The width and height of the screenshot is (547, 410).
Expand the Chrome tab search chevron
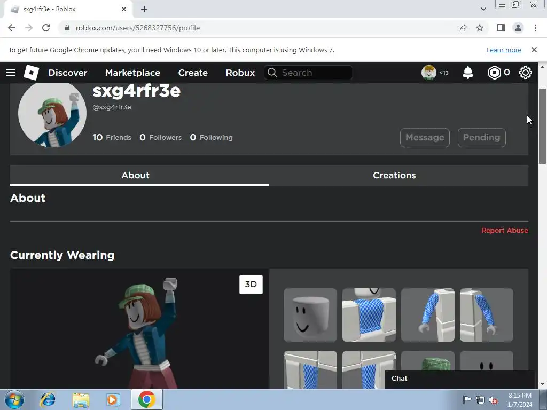pyautogui.click(x=483, y=9)
